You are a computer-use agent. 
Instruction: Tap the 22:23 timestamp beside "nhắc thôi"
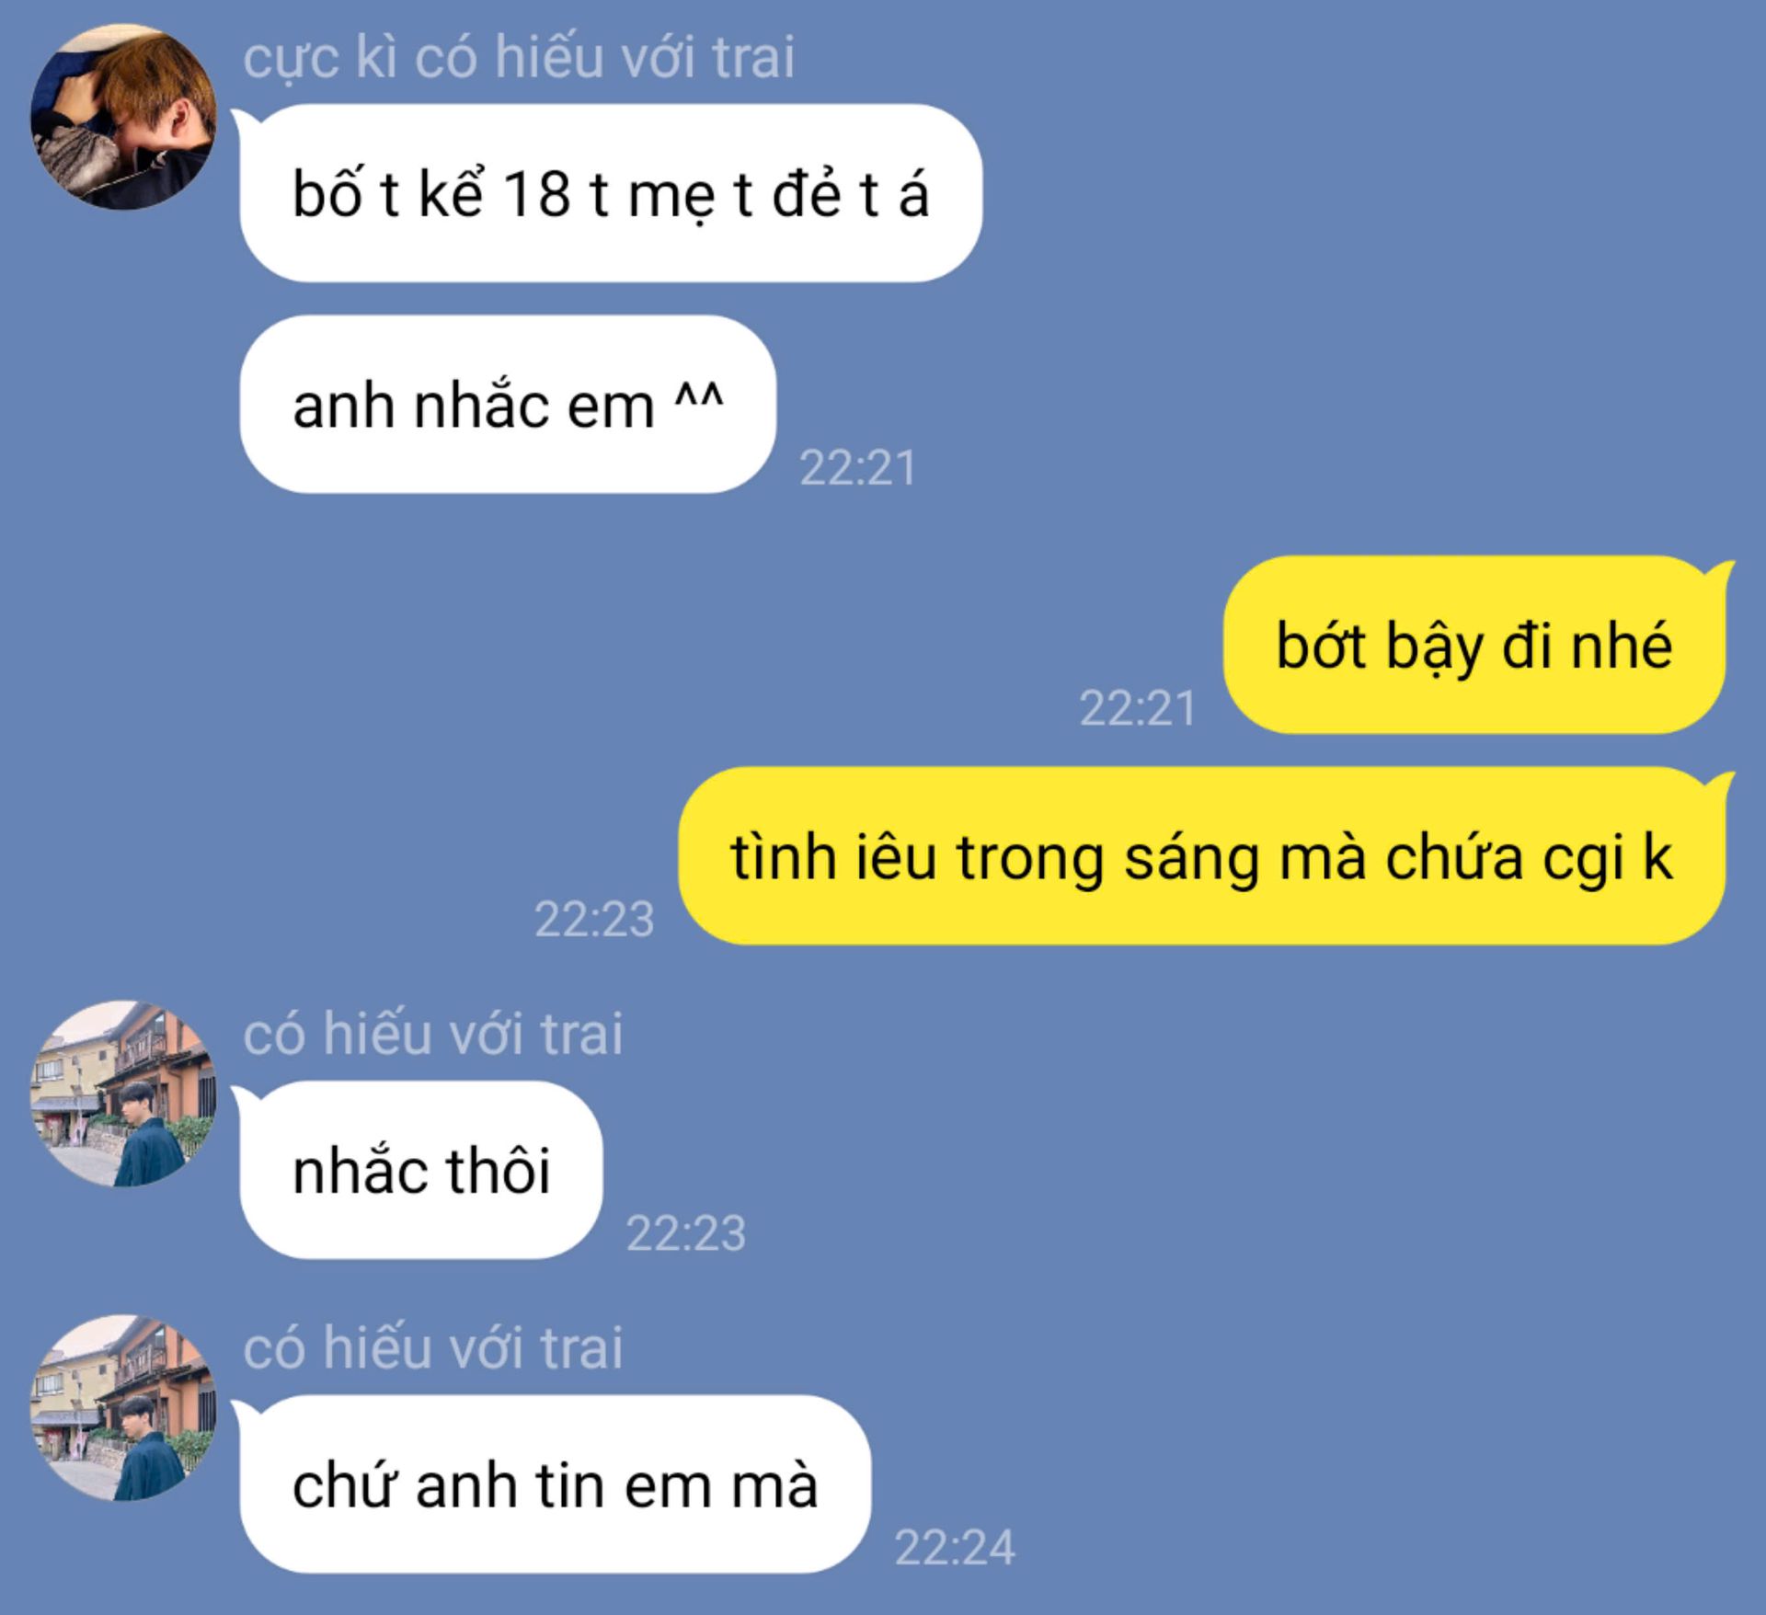[686, 1233]
